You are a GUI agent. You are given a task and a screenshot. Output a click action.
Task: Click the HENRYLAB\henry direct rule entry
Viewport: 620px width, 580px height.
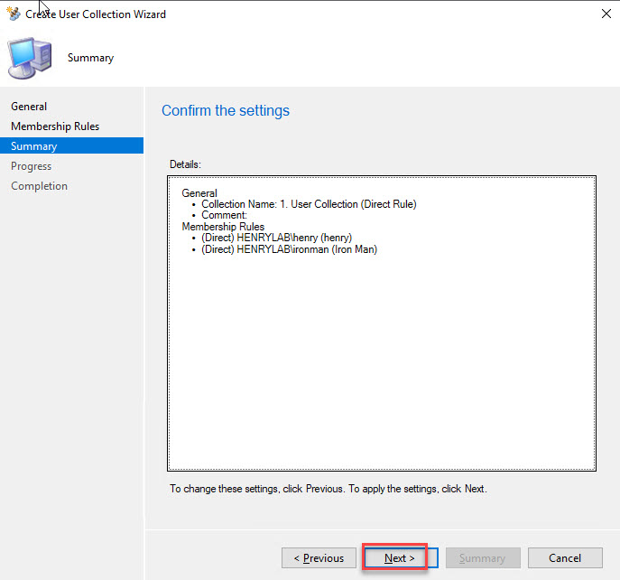276,238
